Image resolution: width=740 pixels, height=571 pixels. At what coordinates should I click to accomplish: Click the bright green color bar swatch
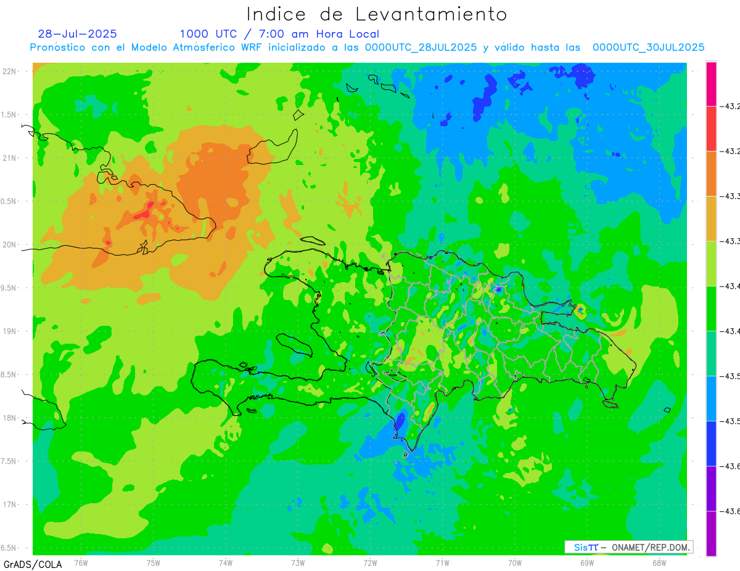711,309
